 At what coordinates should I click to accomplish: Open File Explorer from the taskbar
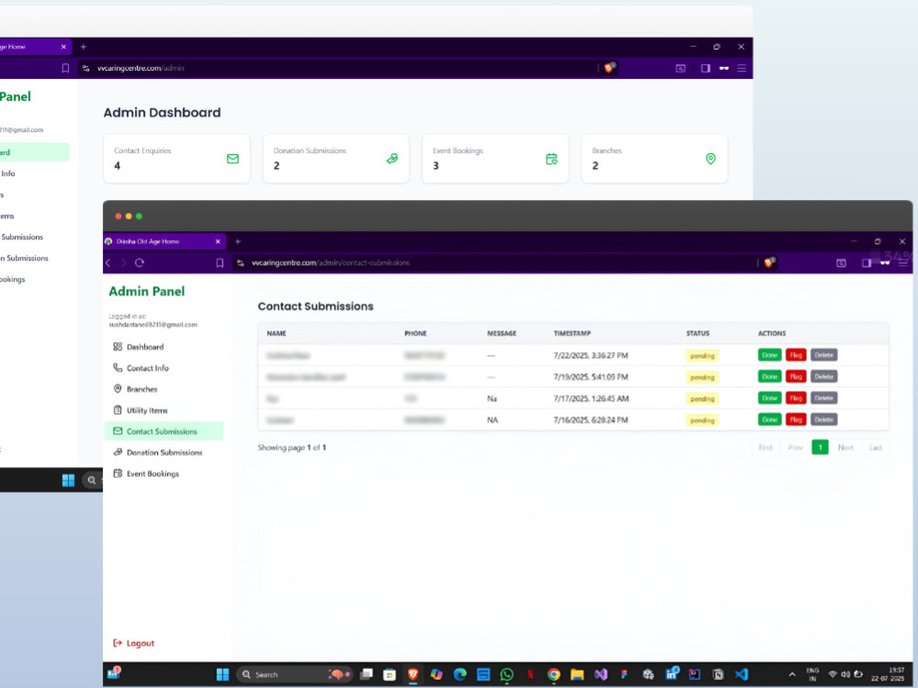coord(577,674)
